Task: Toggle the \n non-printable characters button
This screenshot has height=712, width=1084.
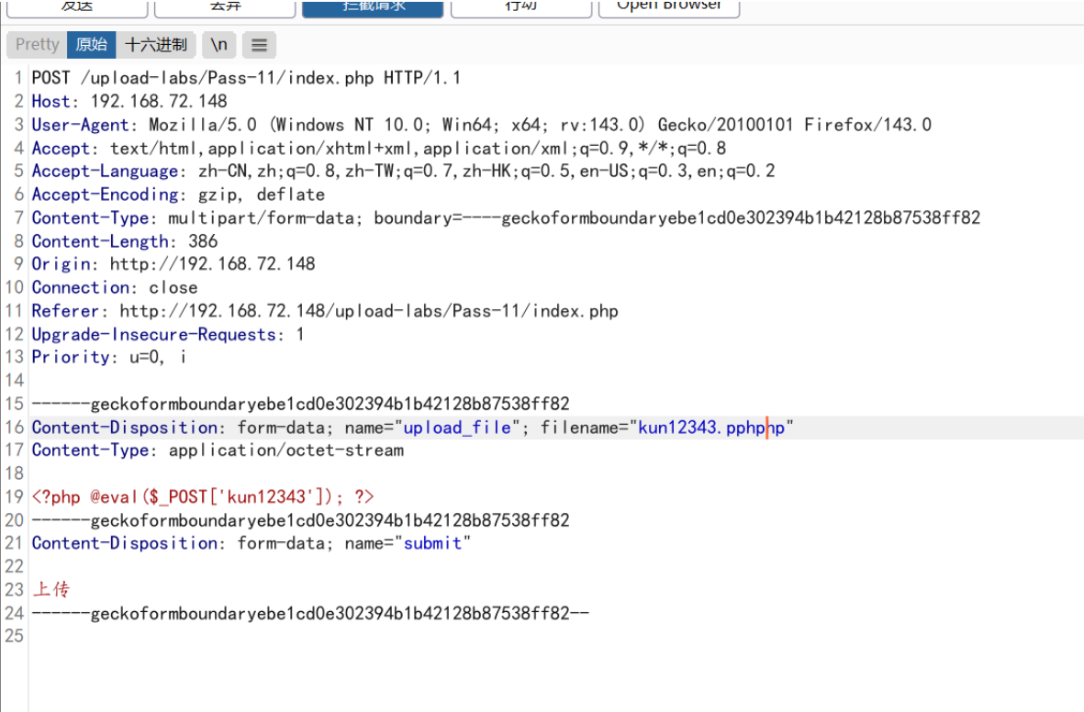Action: point(219,45)
